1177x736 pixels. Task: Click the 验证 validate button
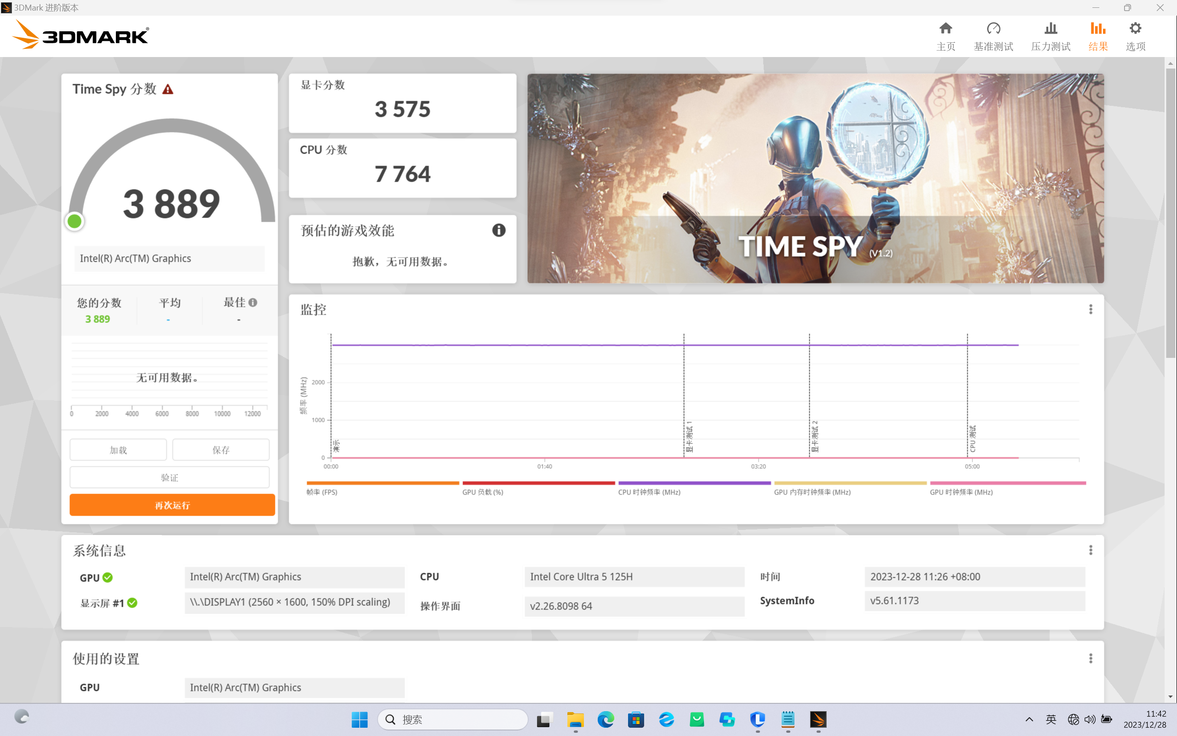pos(169,477)
